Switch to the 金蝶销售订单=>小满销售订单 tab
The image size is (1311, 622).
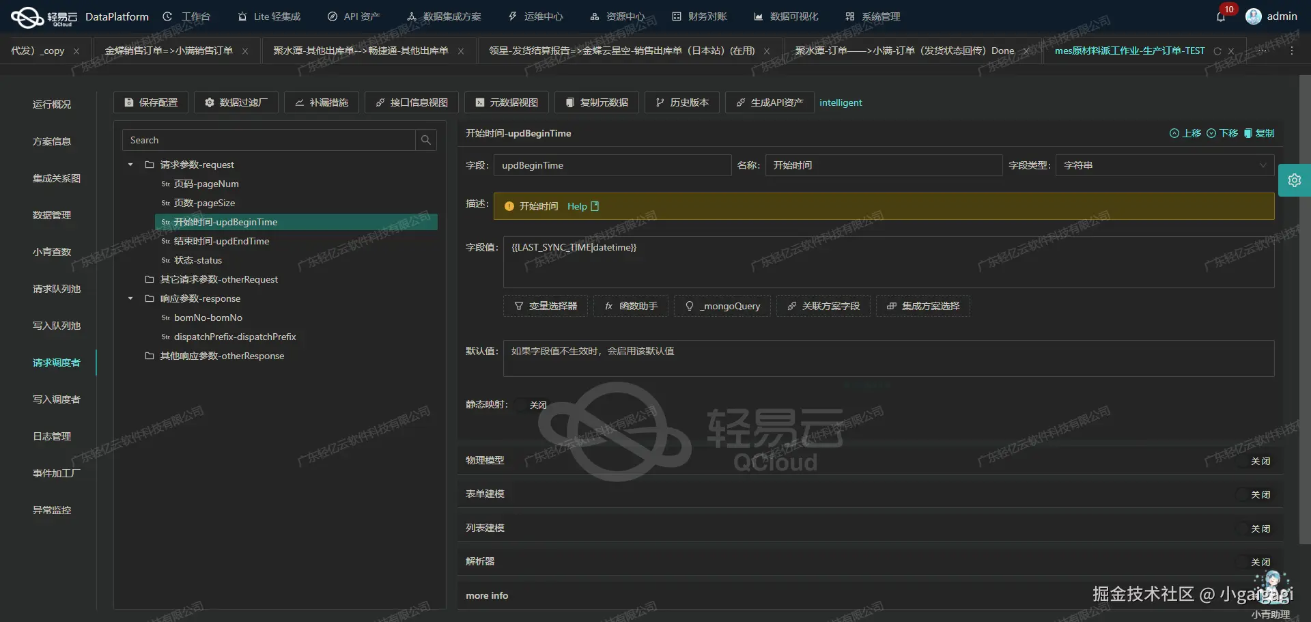pos(169,51)
